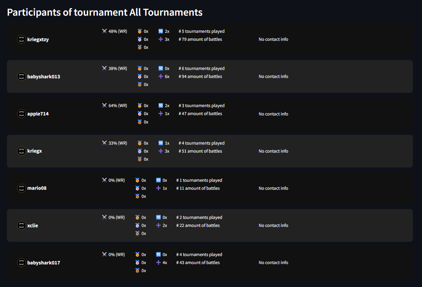The image size is (422, 287).
Task: Click the purple plus icon in babyshark013's row
Action: pyautogui.click(x=161, y=76)
